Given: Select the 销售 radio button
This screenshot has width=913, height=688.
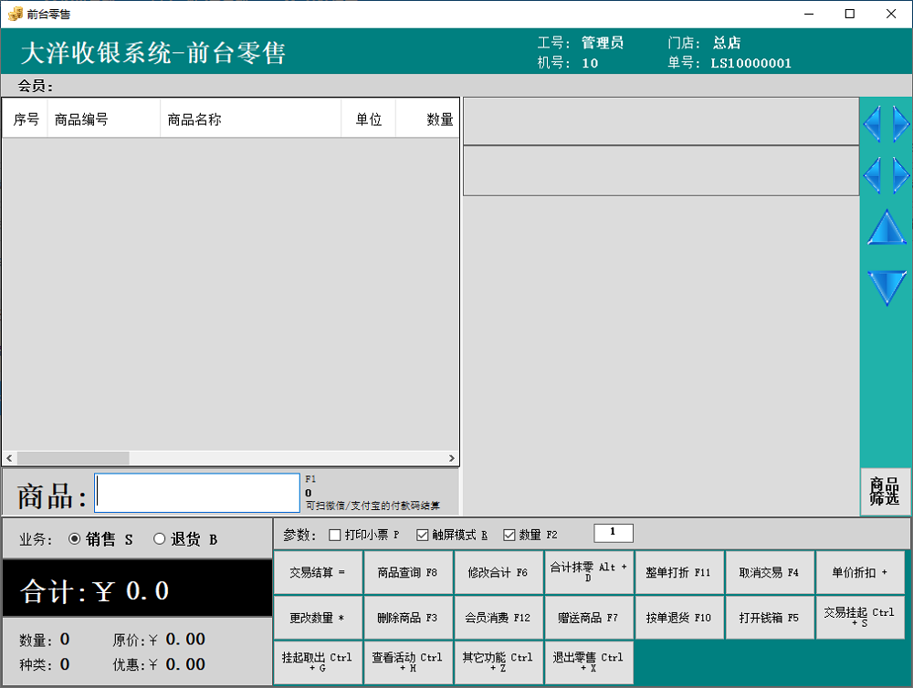Looking at the screenshot, I should [75, 539].
